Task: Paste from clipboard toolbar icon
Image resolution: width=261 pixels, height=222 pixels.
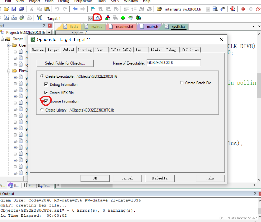Action: (47, 9)
